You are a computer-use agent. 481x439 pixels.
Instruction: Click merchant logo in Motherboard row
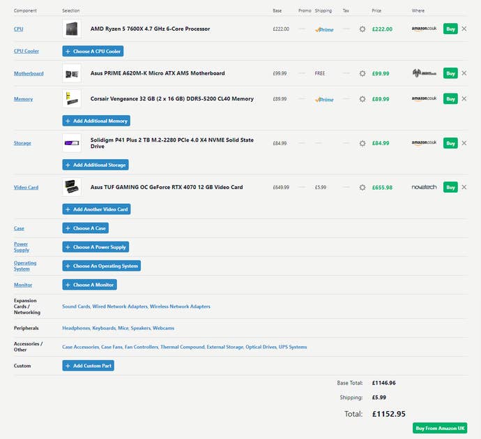pyautogui.click(x=425, y=73)
